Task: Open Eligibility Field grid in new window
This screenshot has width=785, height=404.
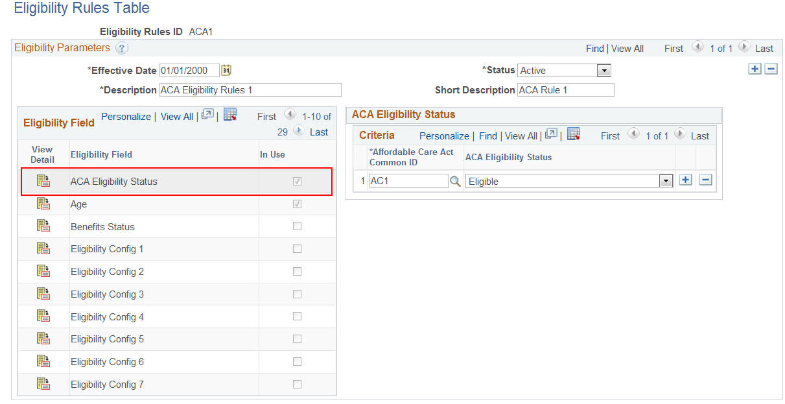Action: click(x=207, y=115)
